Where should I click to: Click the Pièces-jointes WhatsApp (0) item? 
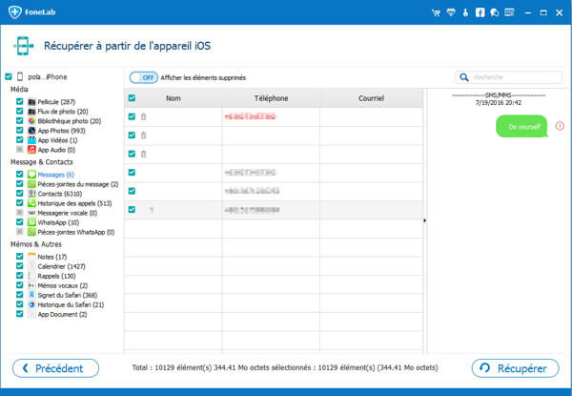[x=76, y=232]
